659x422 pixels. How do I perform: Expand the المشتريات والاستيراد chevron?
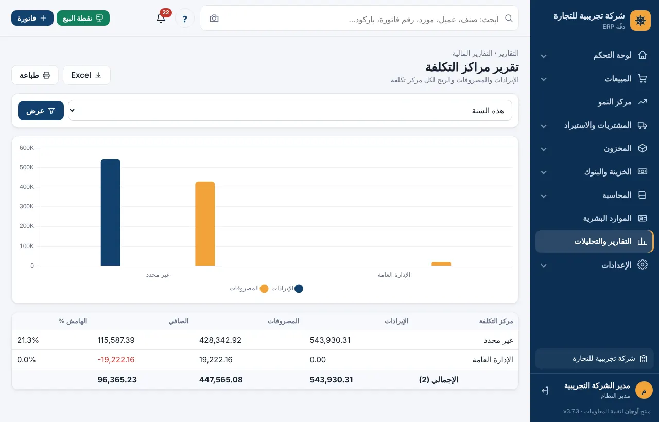pyautogui.click(x=544, y=126)
